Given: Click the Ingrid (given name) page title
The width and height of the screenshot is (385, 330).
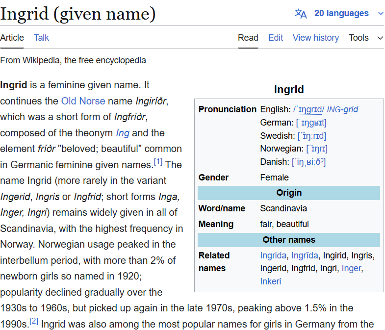Looking at the screenshot, I should [78, 14].
